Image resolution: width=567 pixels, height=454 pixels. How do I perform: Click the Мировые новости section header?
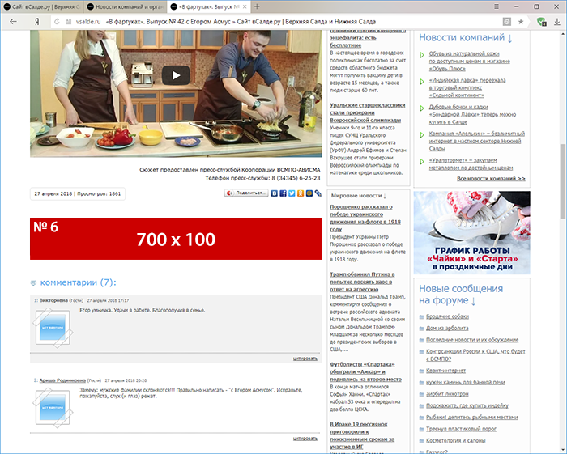pyautogui.click(x=358, y=196)
